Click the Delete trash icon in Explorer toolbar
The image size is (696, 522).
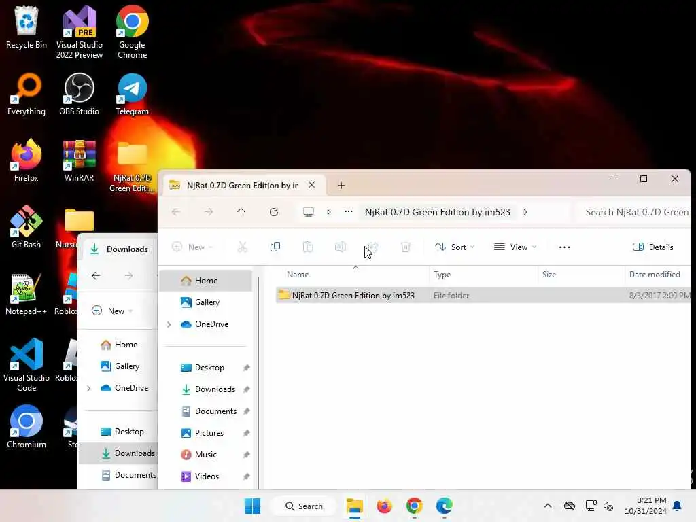click(x=405, y=247)
